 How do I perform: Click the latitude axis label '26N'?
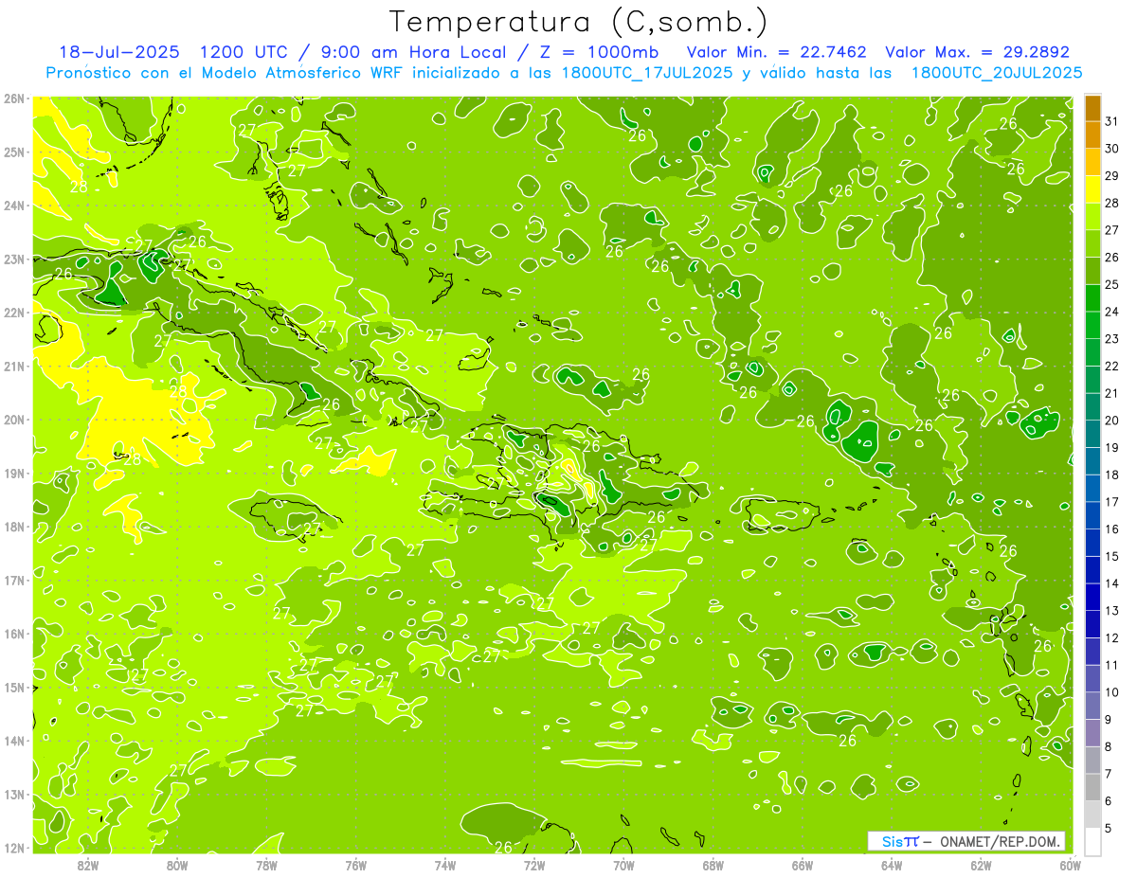pyautogui.click(x=13, y=99)
